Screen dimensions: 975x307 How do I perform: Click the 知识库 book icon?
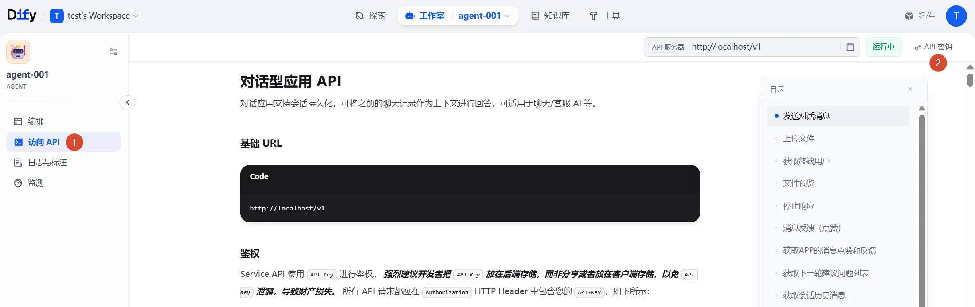click(x=535, y=16)
